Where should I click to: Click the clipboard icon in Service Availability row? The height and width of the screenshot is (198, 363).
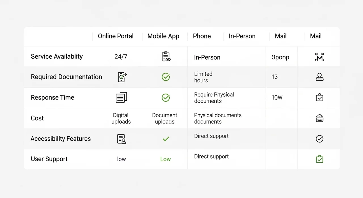click(166, 56)
